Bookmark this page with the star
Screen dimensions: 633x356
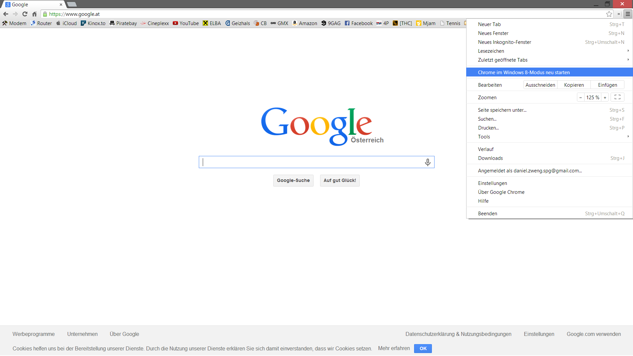(x=609, y=14)
